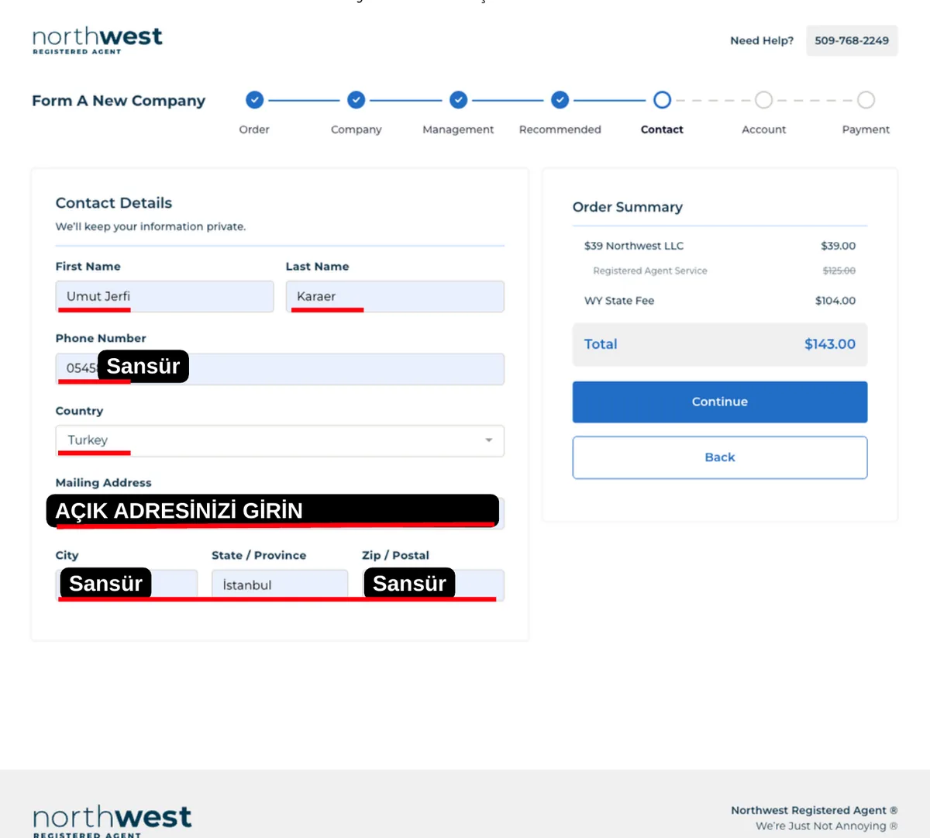Viewport: 930px width, 838px height.
Task: Select the Recommended step label
Action: tap(560, 129)
